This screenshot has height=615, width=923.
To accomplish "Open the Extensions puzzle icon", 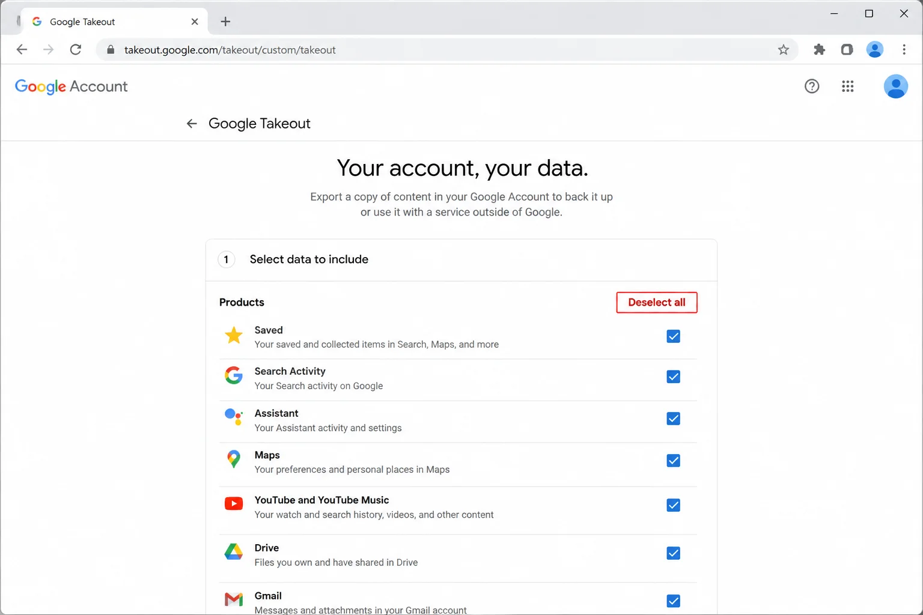I will tap(819, 50).
